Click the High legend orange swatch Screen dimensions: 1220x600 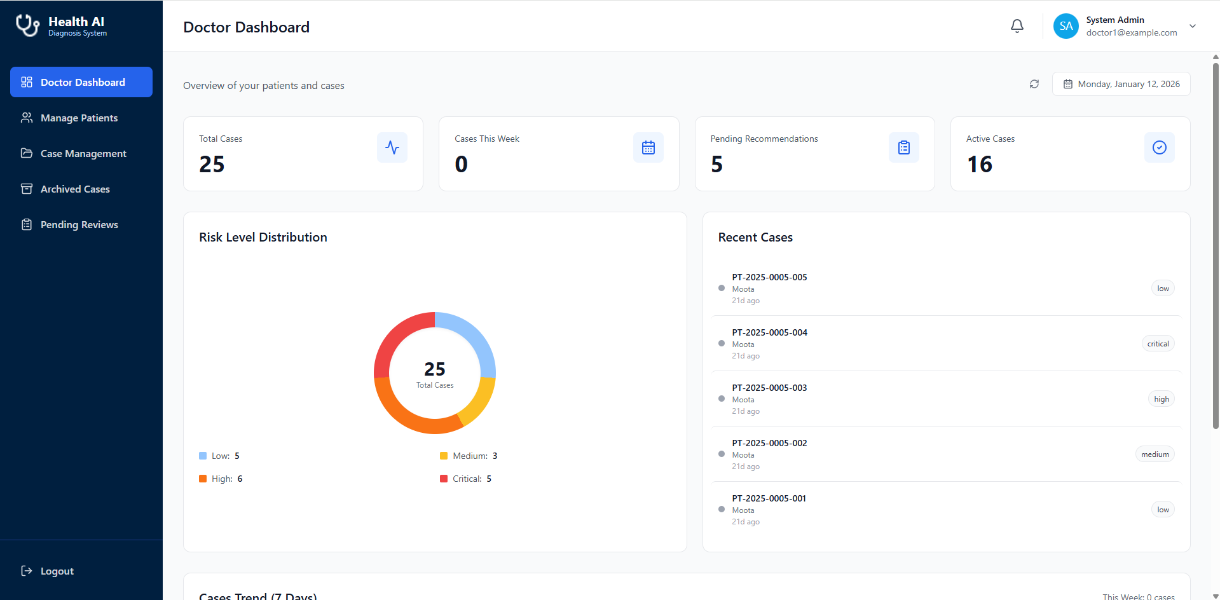(x=203, y=479)
